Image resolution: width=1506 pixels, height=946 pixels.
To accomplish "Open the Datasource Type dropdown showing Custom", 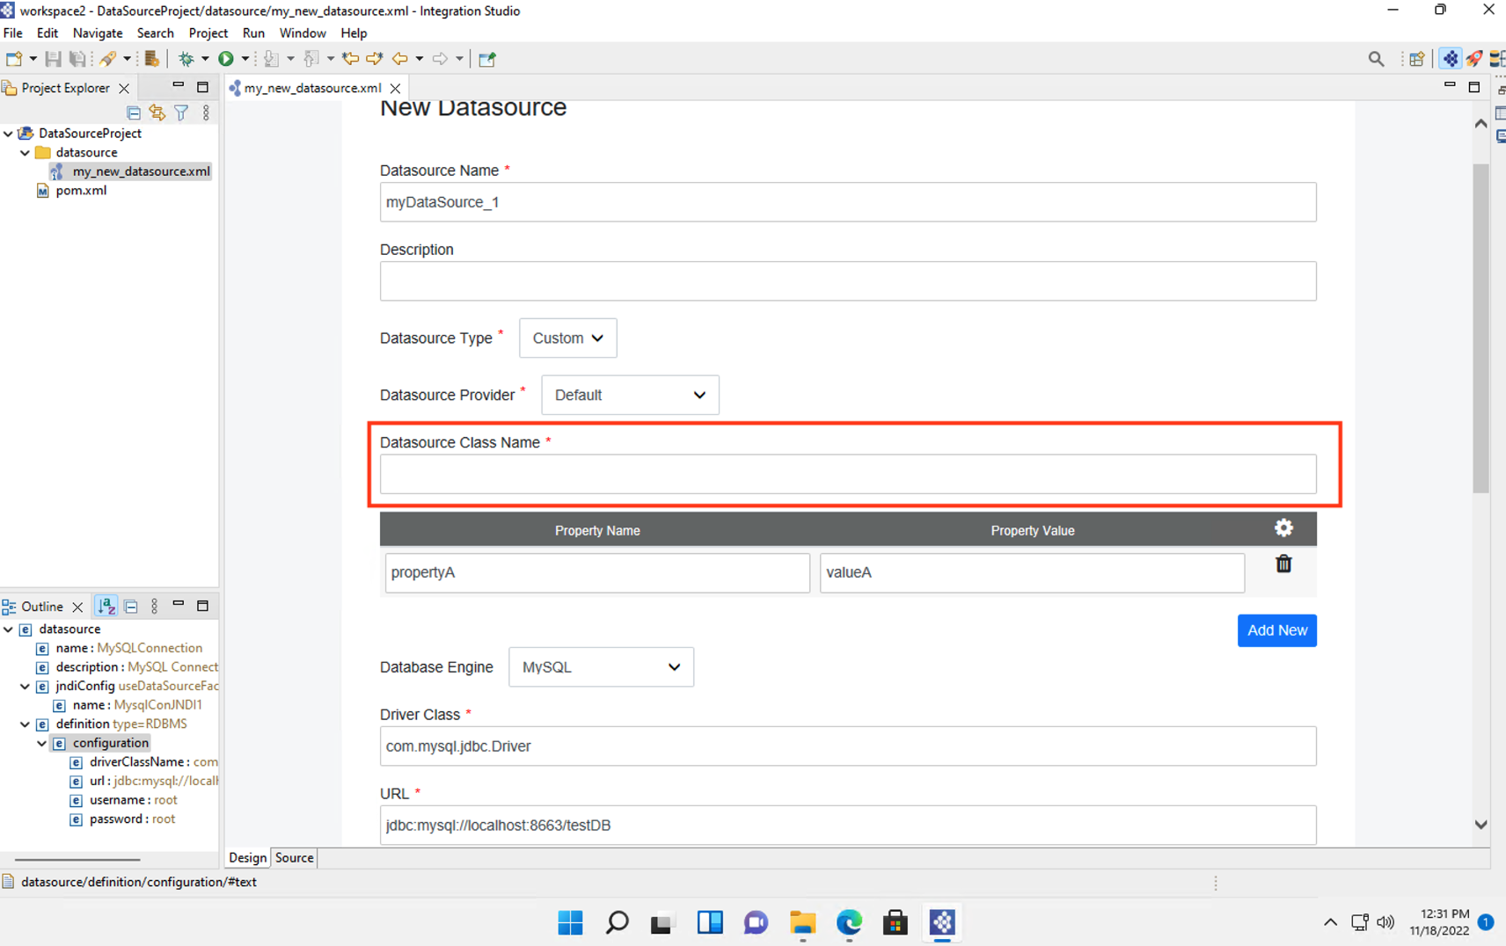I will tap(567, 338).
